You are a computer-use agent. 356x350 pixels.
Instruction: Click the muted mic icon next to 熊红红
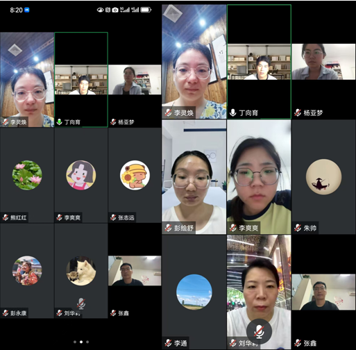[6, 217]
